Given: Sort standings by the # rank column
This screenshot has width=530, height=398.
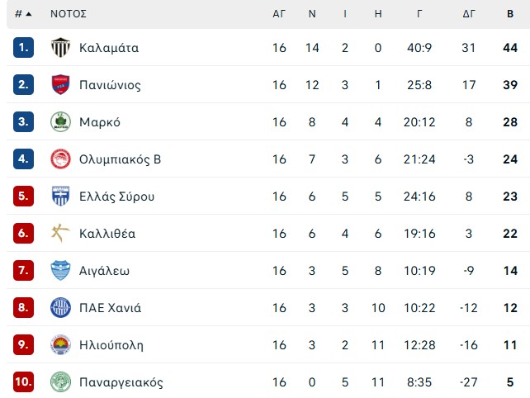Looking at the screenshot, I should (23, 14).
